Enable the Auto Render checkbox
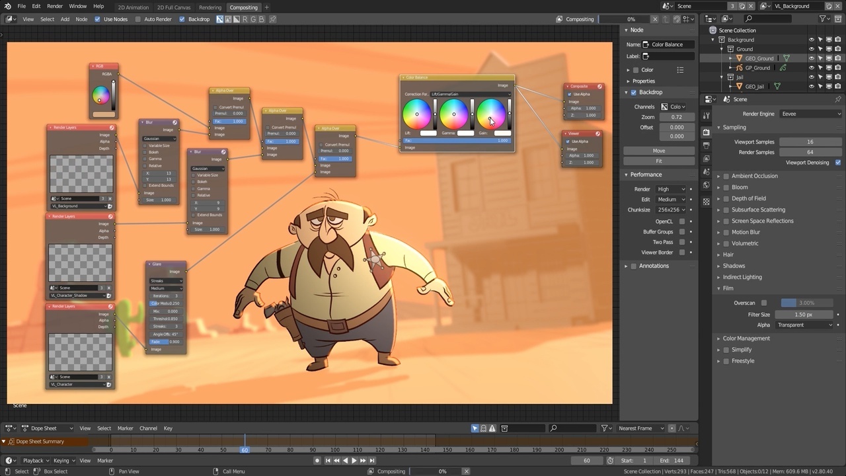846x476 pixels. click(x=138, y=19)
